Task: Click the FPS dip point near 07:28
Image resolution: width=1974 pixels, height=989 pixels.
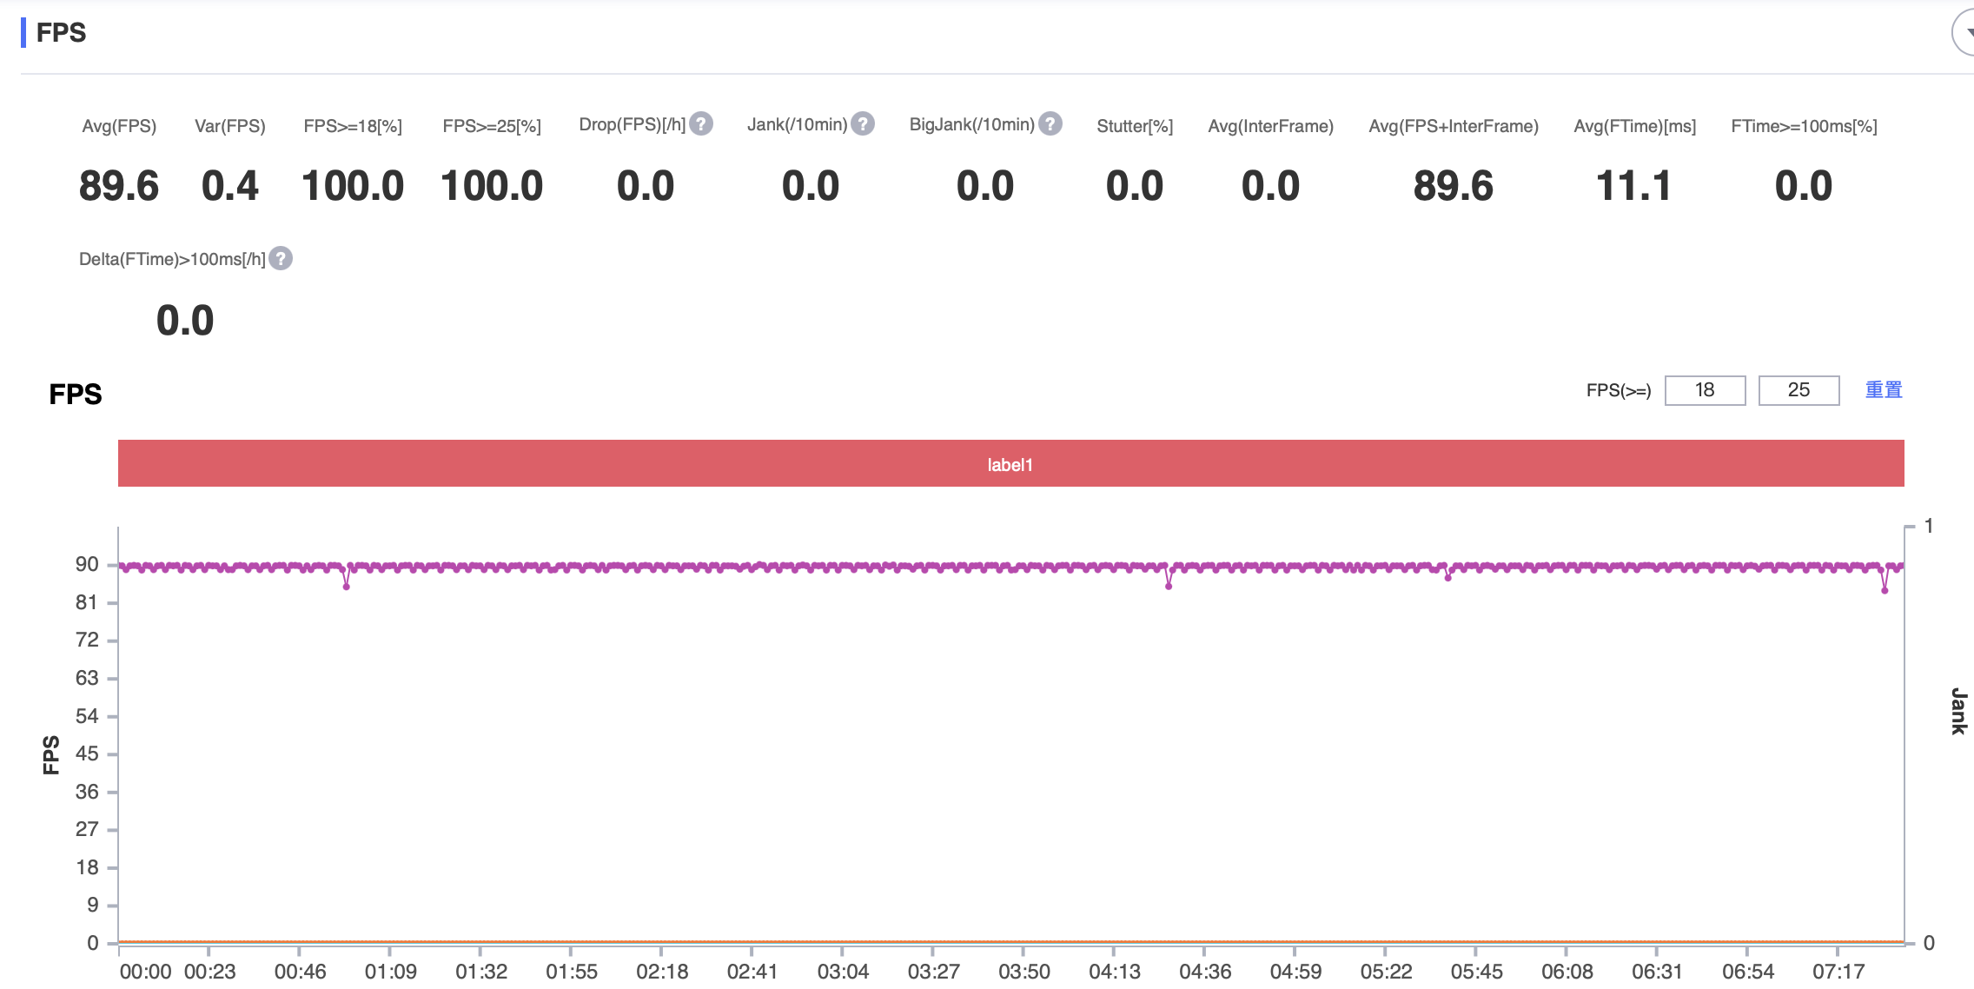Action: coord(1885,591)
